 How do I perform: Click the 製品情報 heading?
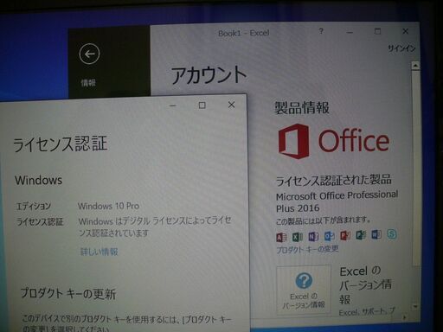(x=302, y=107)
